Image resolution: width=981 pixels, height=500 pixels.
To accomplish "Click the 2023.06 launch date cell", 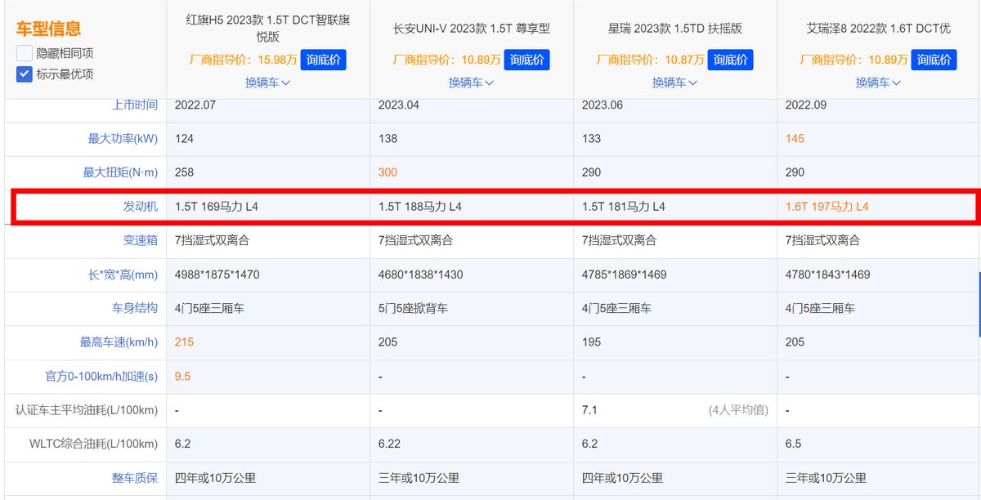I will [602, 105].
